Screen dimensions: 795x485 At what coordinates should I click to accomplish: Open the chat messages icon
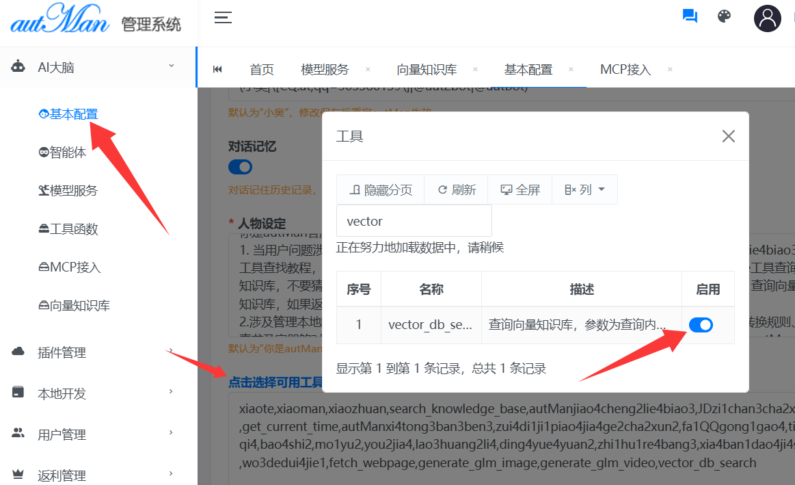690,16
